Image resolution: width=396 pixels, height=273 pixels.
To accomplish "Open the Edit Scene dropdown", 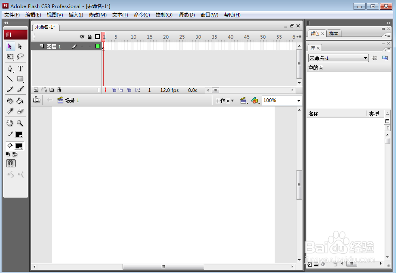I will 244,100.
